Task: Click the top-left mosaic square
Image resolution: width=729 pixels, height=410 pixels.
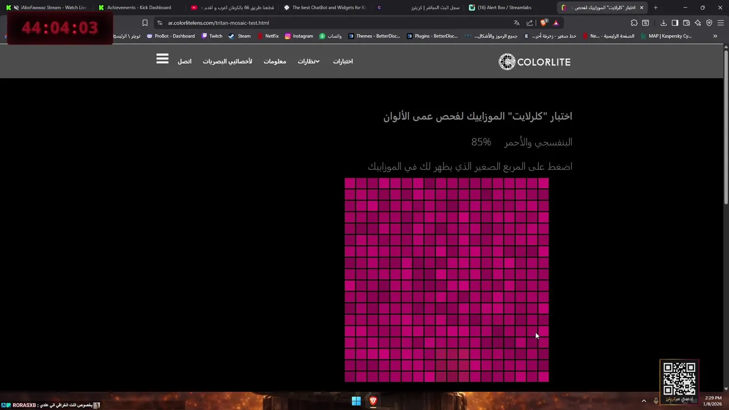Action: (x=350, y=183)
